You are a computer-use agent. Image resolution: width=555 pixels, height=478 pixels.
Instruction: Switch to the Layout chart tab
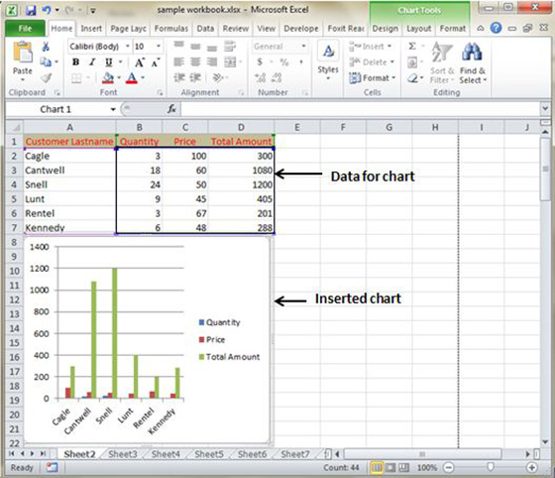tap(418, 29)
